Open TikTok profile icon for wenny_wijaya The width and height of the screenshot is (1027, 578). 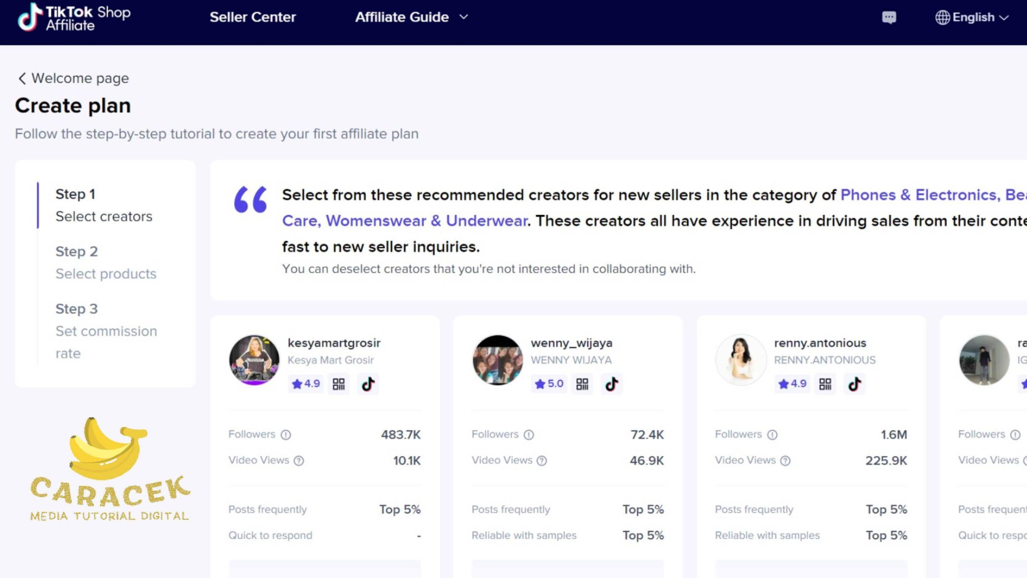pos(611,384)
